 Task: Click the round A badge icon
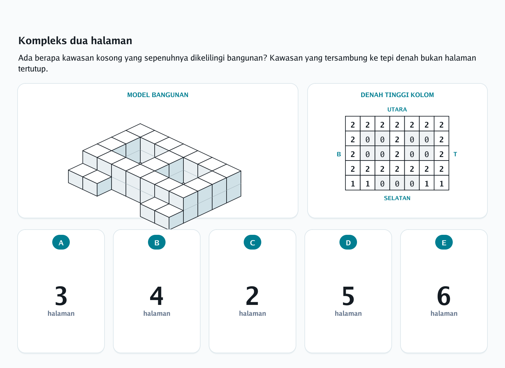(61, 243)
